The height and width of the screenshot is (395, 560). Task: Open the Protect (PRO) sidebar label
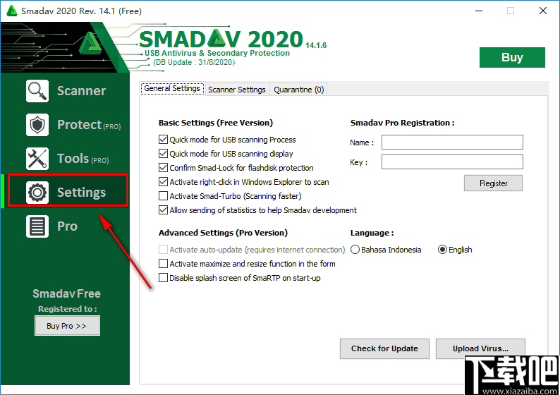(89, 125)
